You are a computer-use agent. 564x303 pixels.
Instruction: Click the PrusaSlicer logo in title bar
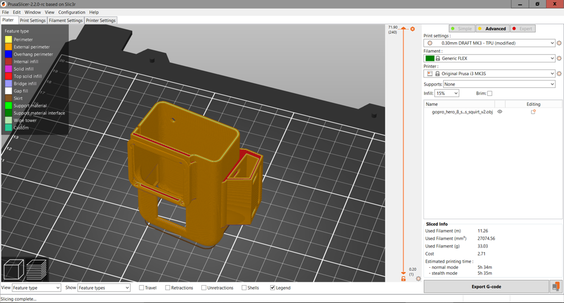pyautogui.click(x=3, y=4)
